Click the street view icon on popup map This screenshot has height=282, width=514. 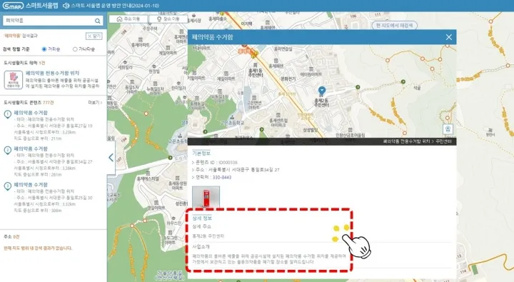[448, 129]
